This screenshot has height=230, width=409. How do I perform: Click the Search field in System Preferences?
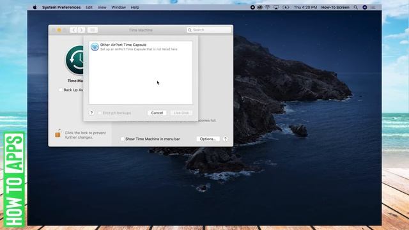tap(209, 30)
